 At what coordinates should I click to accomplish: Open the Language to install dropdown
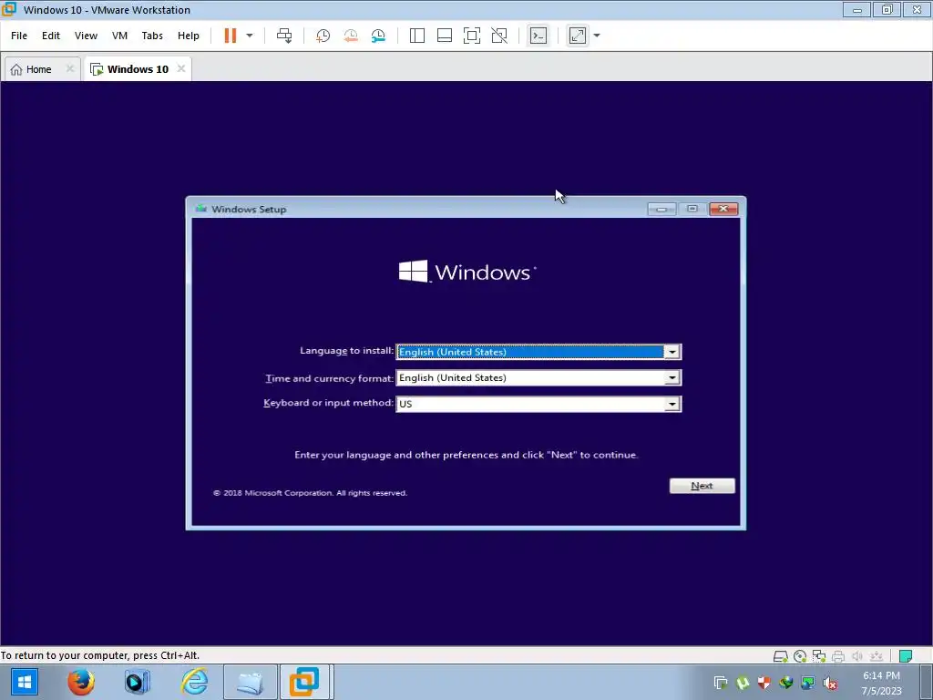pyautogui.click(x=672, y=352)
